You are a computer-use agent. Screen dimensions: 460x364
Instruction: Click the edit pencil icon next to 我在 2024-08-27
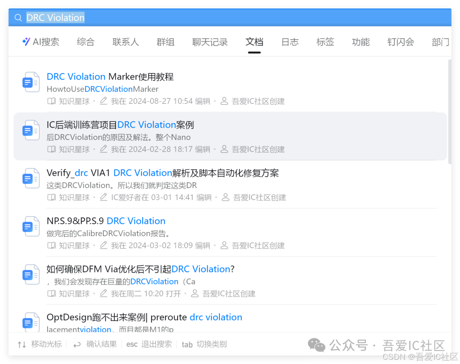[103, 101]
